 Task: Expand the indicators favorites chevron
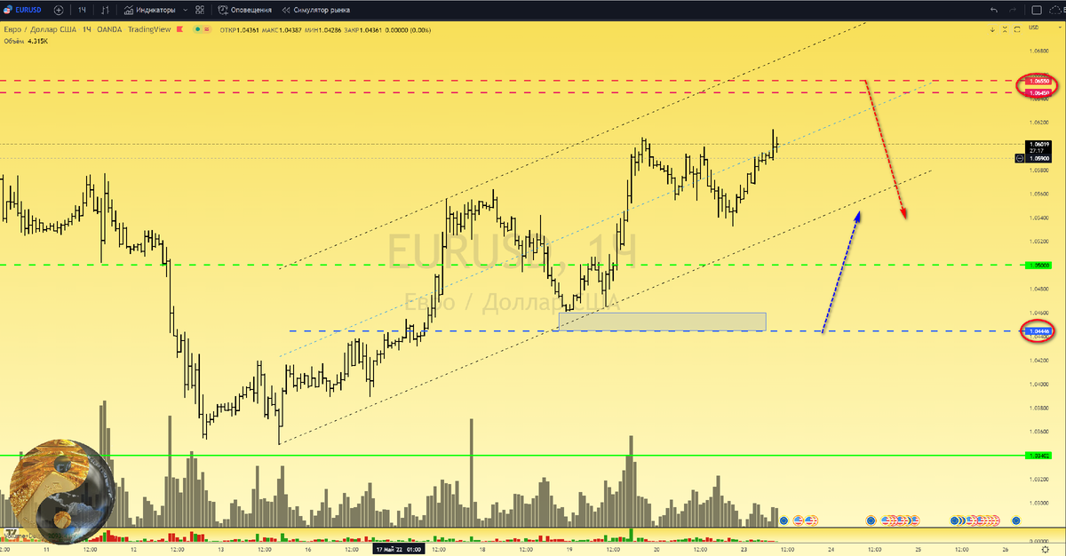click(x=186, y=10)
